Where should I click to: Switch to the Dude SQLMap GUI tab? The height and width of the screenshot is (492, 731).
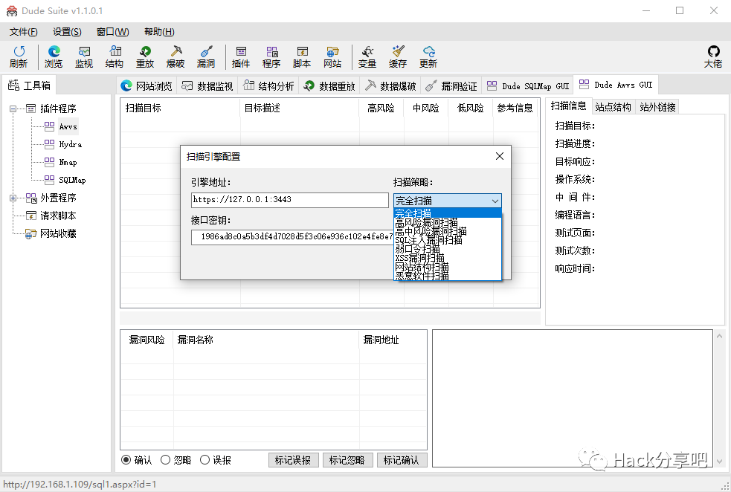528,85
